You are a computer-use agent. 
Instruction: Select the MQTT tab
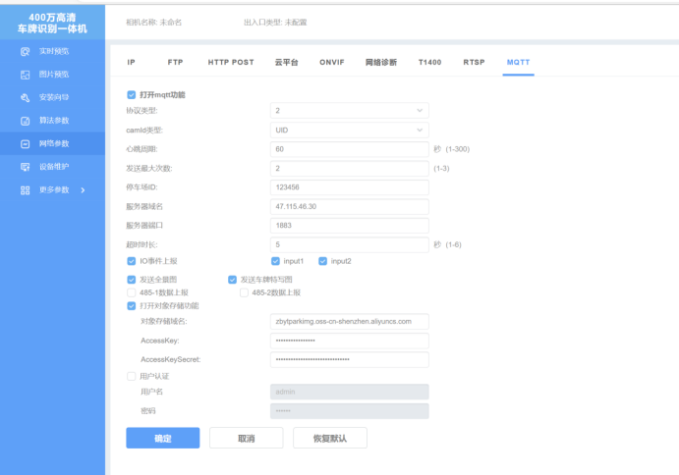point(519,62)
